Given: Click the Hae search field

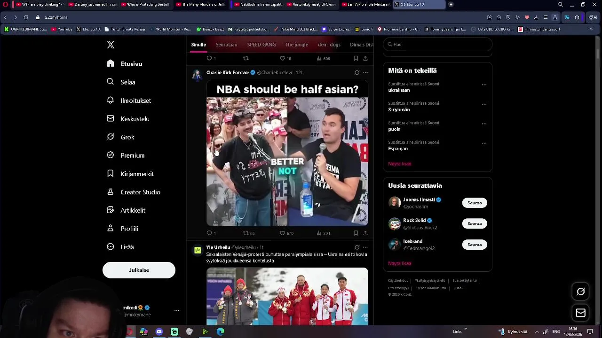Looking at the screenshot, I should click(x=437, y=45).
